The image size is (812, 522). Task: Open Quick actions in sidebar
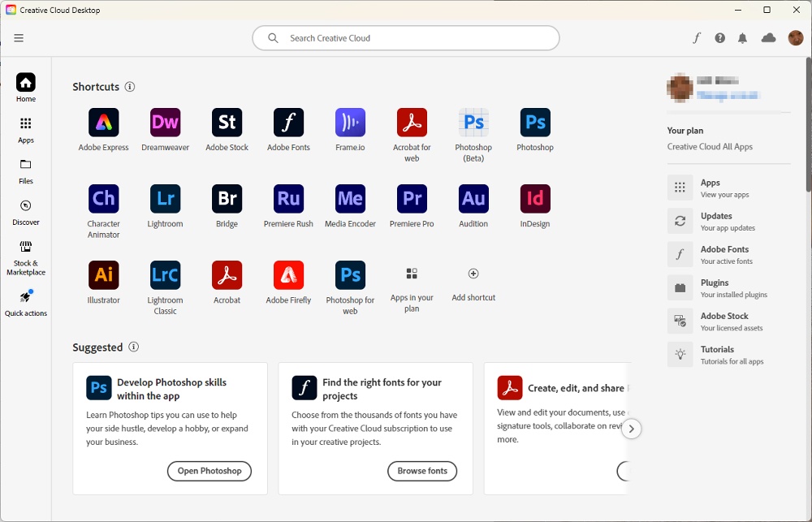[26, 303]
